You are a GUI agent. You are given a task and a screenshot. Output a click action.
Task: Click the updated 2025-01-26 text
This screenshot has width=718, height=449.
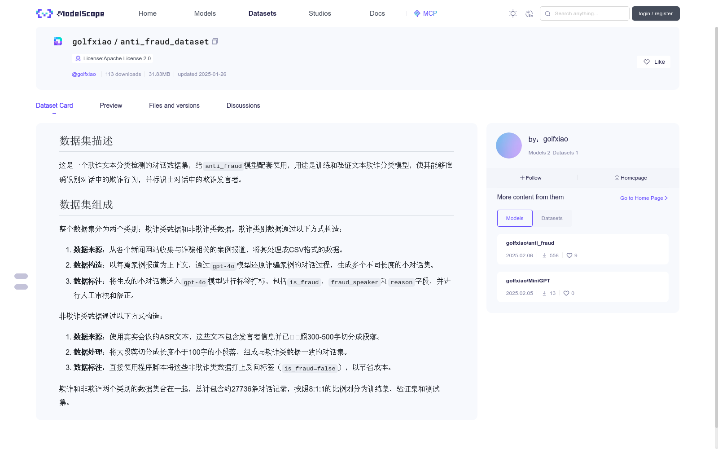click(x=202, y=74)
